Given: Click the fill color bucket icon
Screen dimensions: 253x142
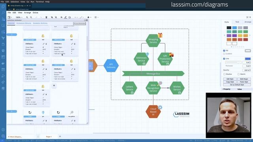Looking at the screenshot, I should click(x=62, y=17).
